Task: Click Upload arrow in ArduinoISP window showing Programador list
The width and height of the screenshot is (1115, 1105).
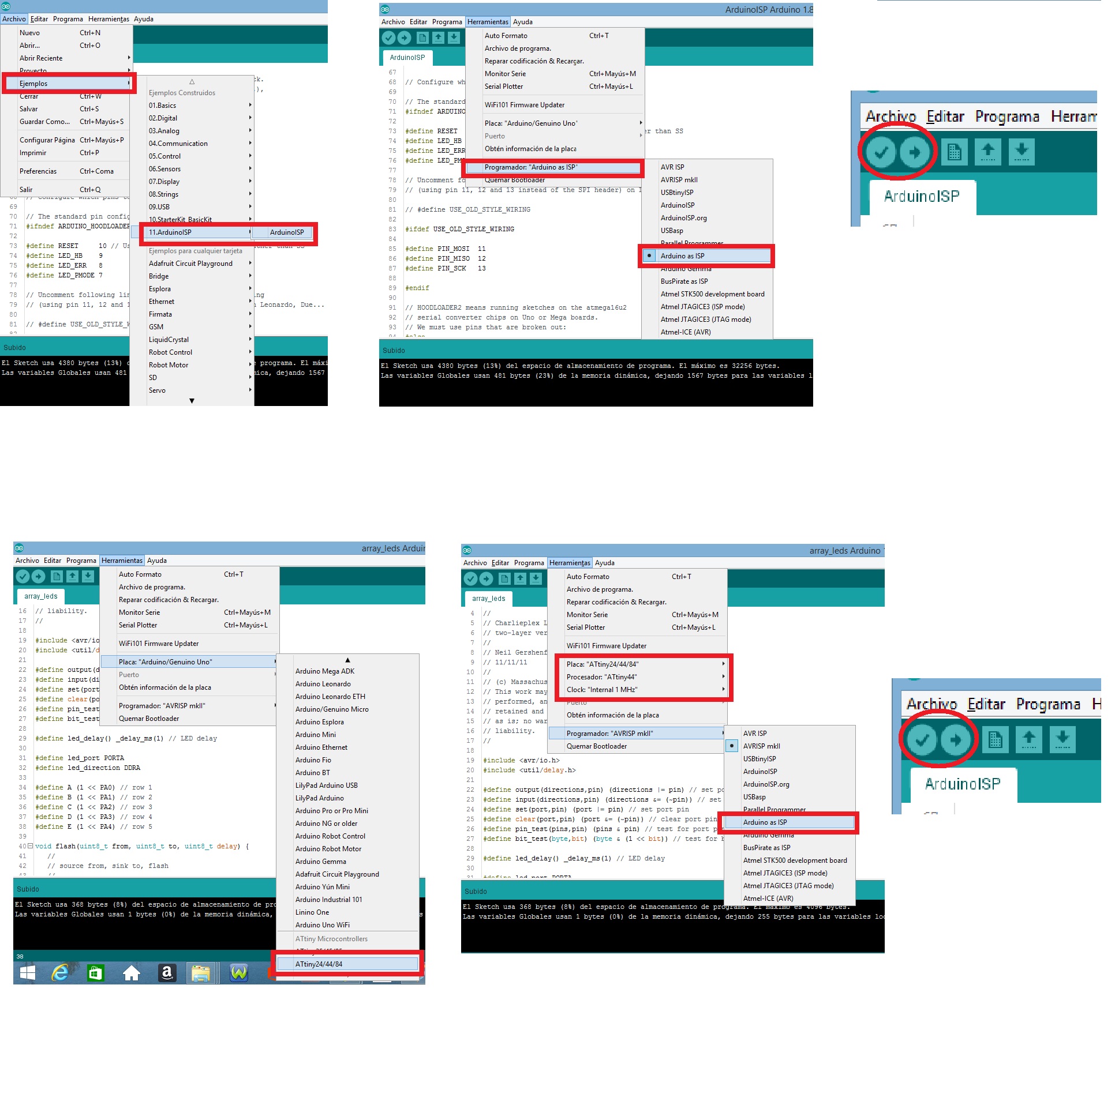Action: [405, 38]
